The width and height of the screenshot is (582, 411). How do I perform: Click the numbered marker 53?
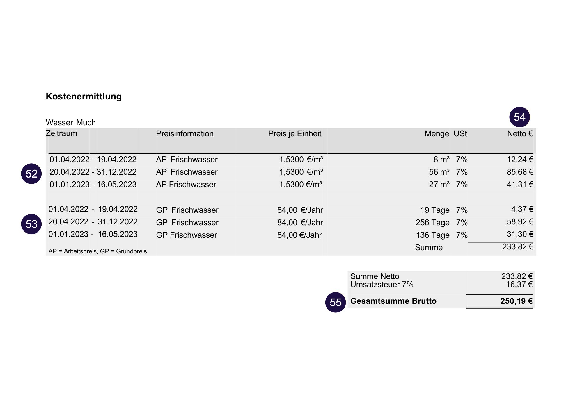click(31, 224)
